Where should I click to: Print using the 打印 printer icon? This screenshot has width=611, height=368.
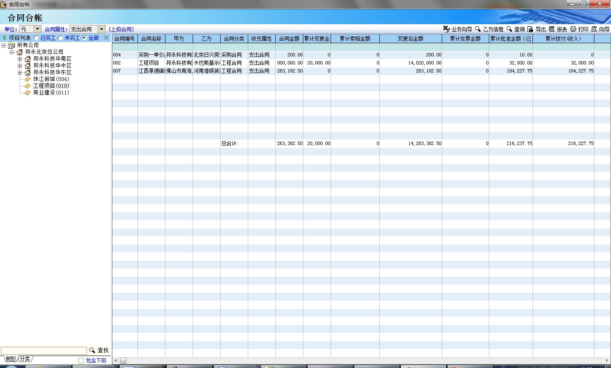(x=573, y=29)
